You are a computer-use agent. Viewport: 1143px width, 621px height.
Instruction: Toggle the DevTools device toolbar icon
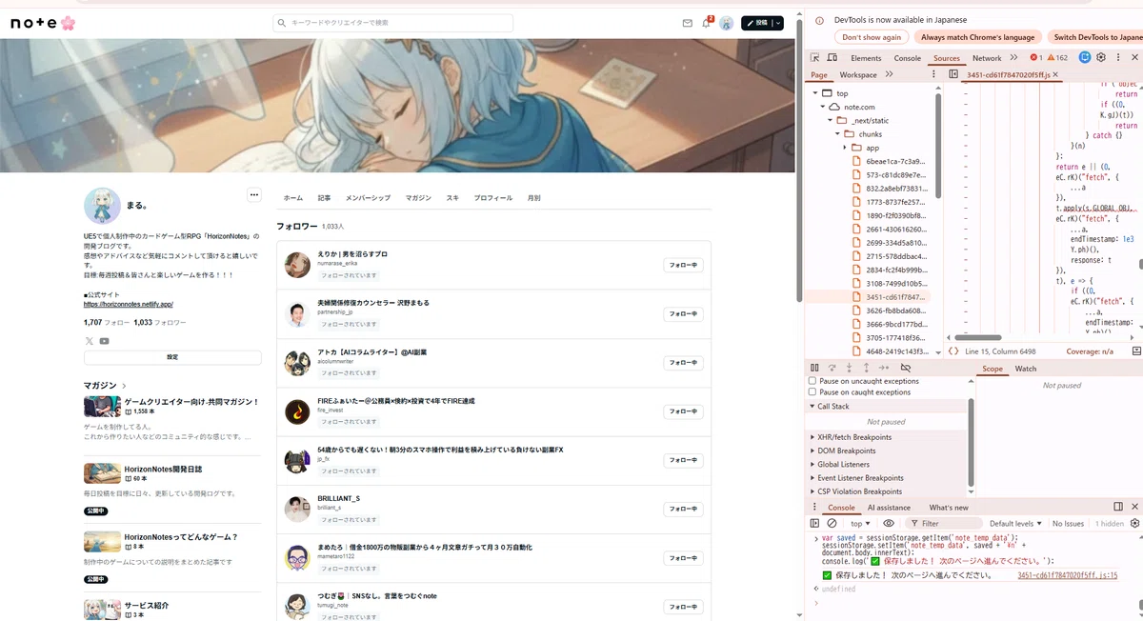(832, 58)
